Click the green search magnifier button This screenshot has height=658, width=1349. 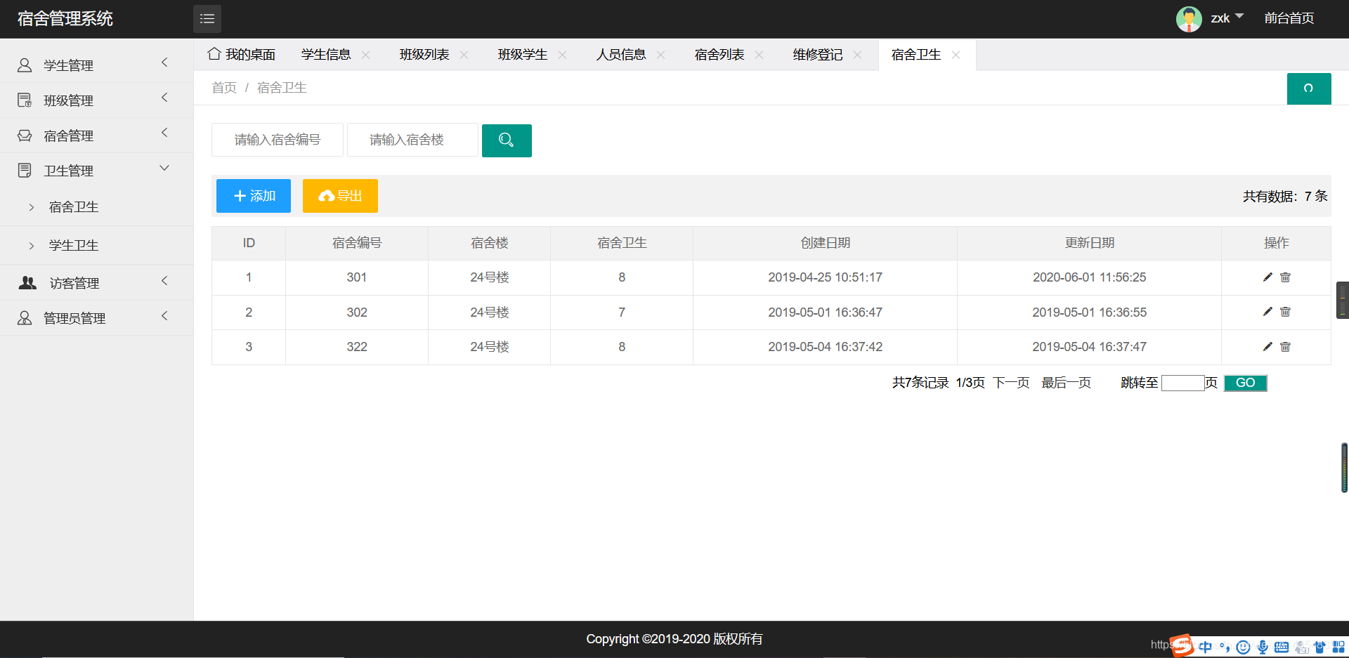[x=507, y=140]
